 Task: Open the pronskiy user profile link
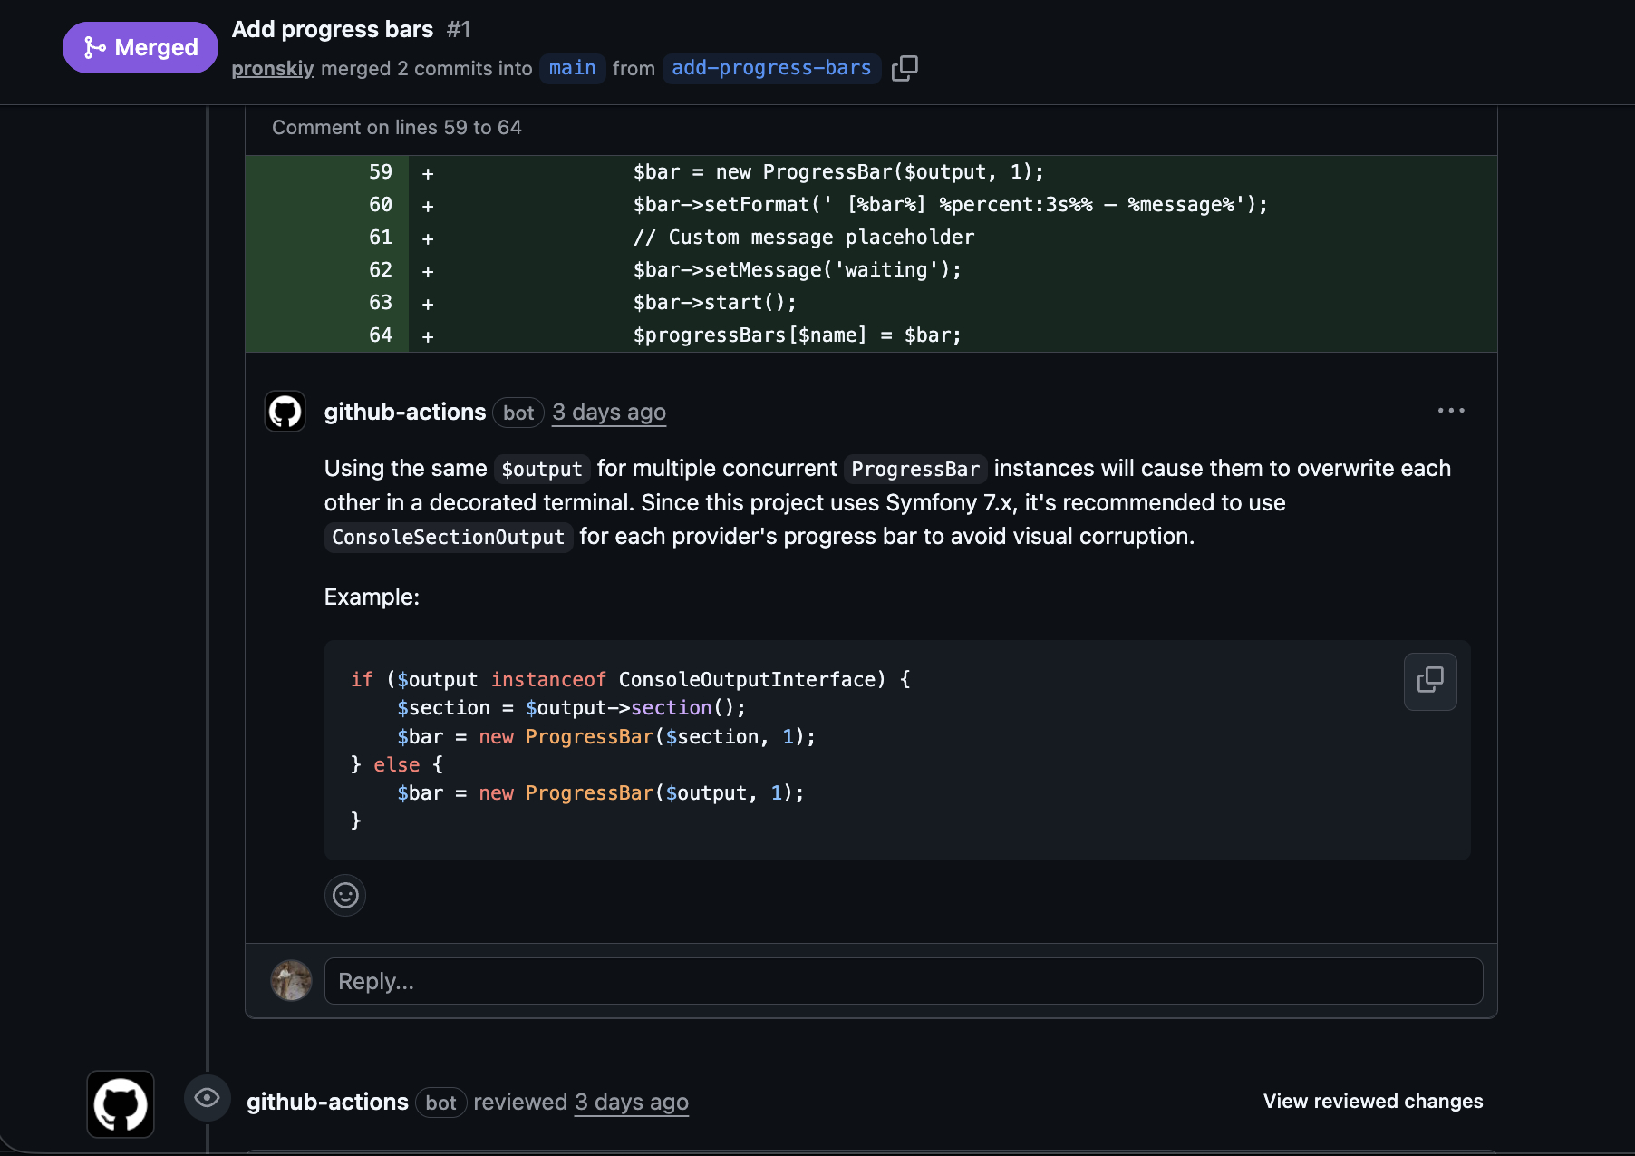(x=273, y=69)
